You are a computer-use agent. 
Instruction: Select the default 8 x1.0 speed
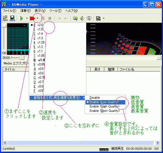pyautogui.click(x=58, y=60)
